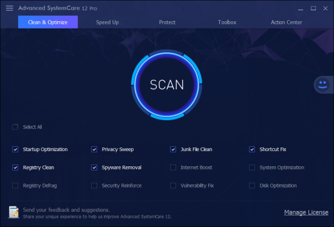
Task: Enable Registry Defrag checkbox
Action: click(15, 186)
